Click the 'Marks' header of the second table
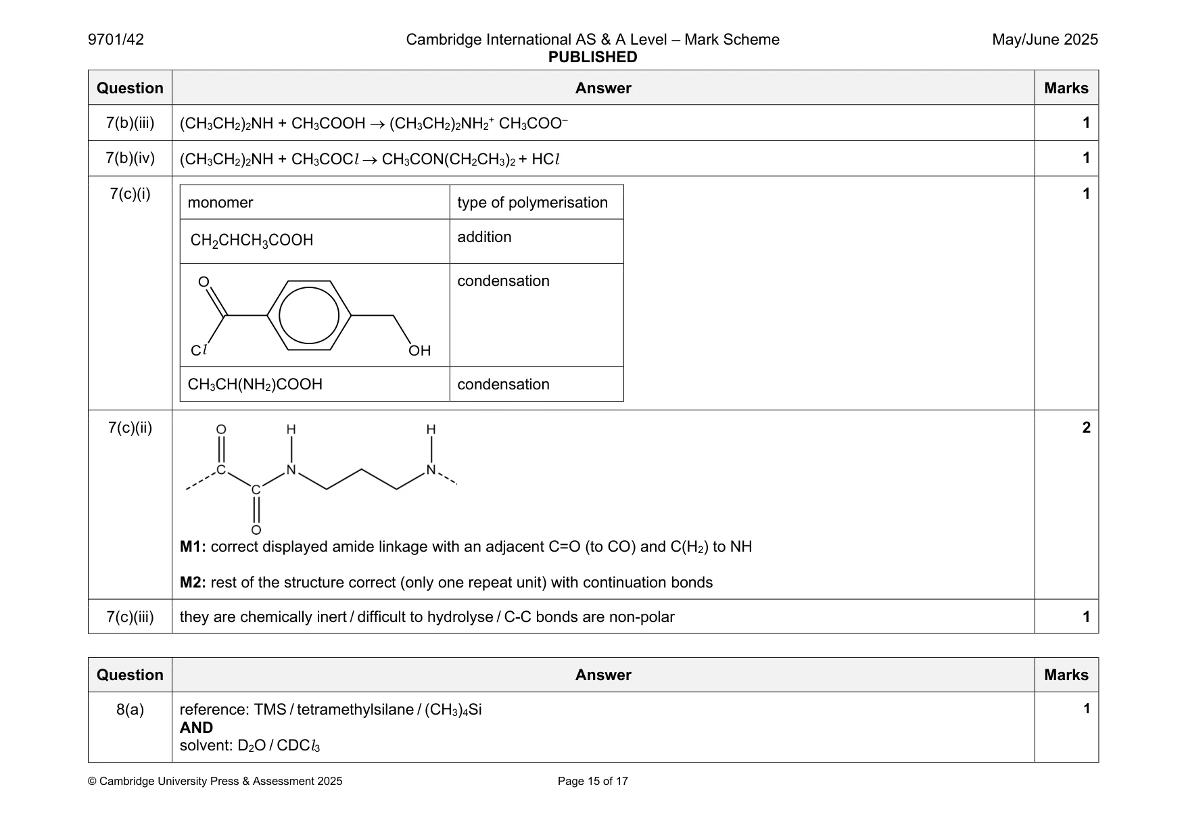 1066,675
